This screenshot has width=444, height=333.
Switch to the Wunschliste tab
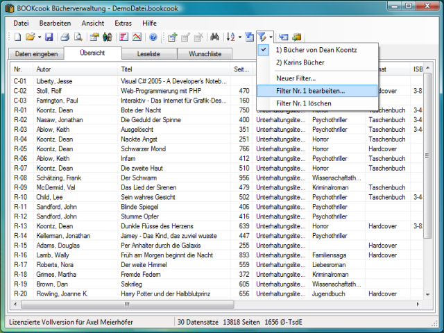(x=205, y=53)
